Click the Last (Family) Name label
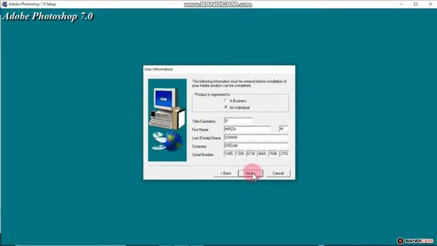This screenshot has width=437, height=246. (x=206, y=138)
